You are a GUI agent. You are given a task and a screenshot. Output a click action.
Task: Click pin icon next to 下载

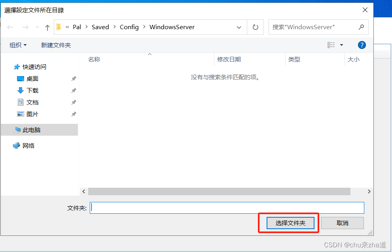coord(74,90)
